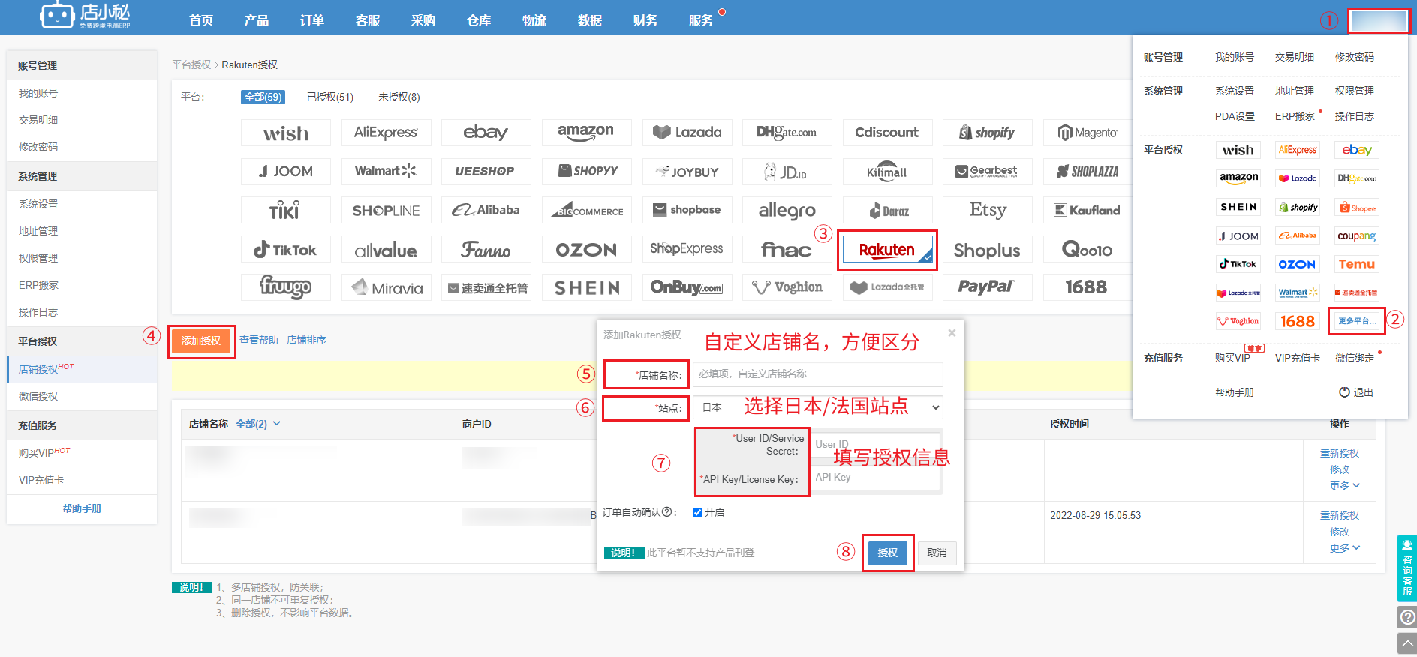Screen dimensions: 1417x657
Task: Open the 首页 top menu
Action: tap(201, 20)
